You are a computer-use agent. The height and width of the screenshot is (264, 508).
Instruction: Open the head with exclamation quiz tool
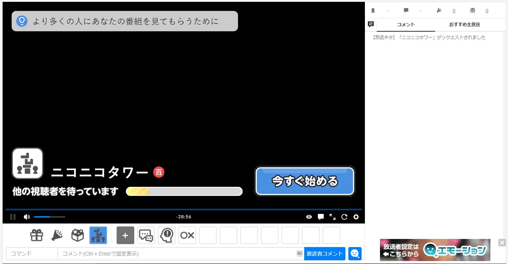click(167, 235)
